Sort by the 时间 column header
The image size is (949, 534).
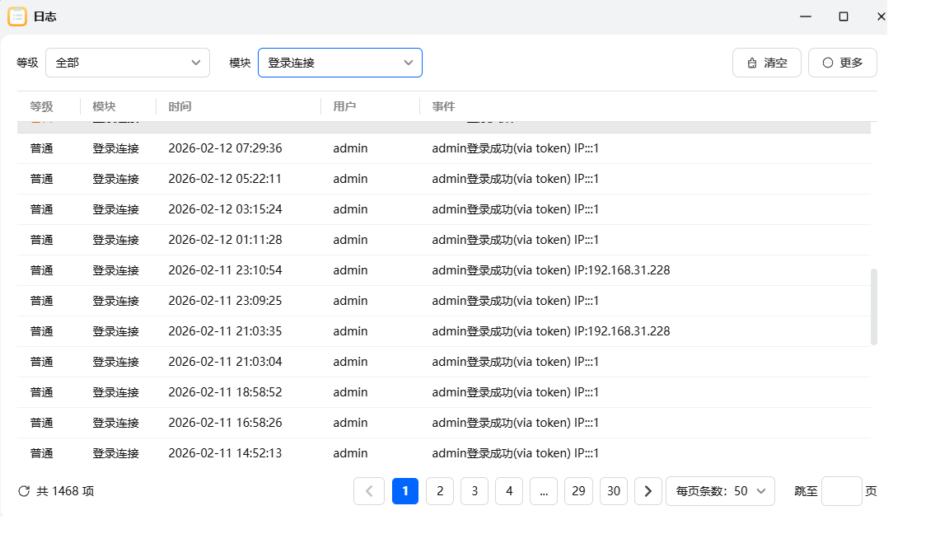click(180, 106)
